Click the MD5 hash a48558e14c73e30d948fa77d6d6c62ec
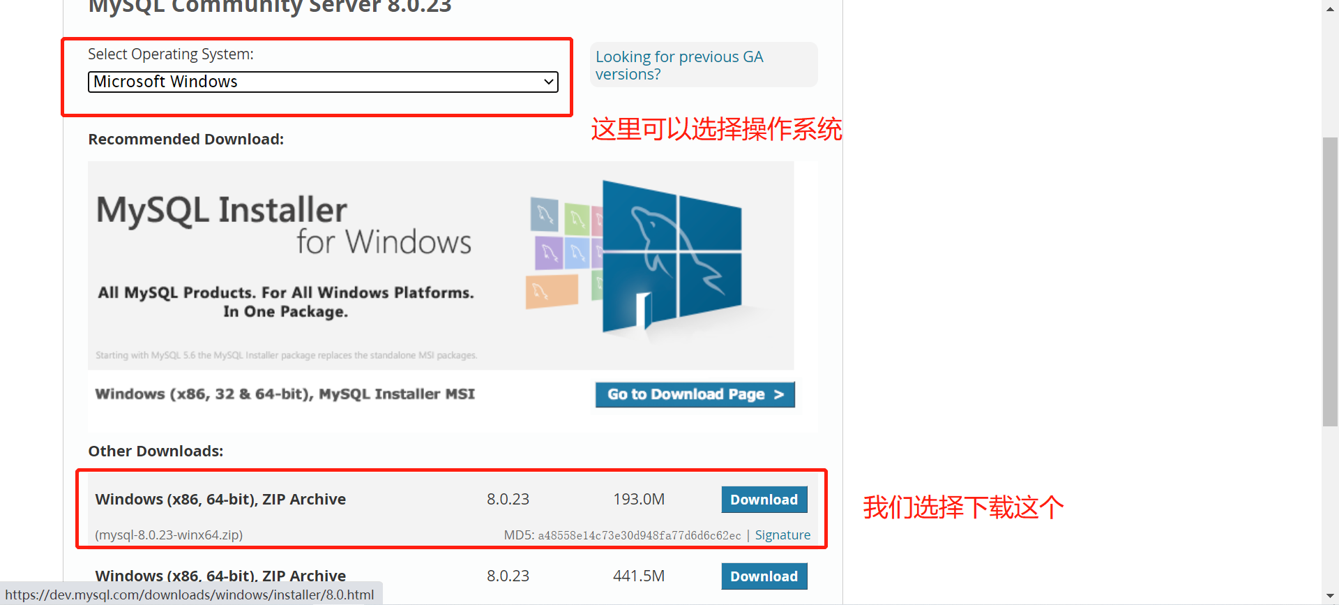The width and height of the screenshot is (1339, 605). pyautogui.click(x=640, y=535)
